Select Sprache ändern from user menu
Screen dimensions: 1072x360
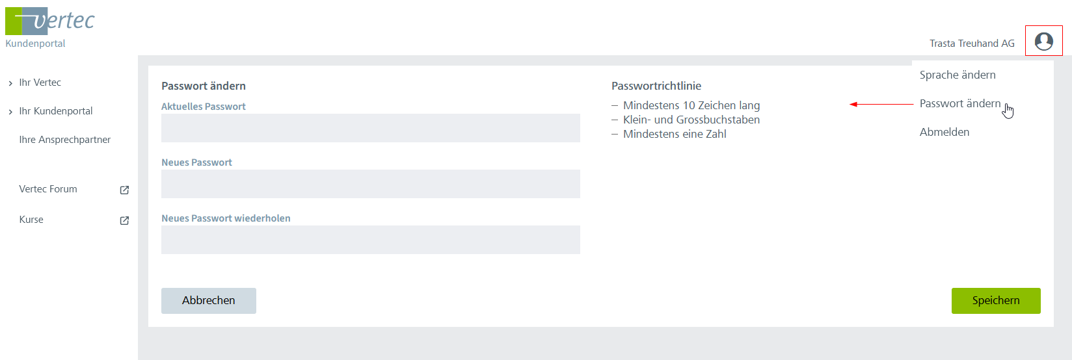pos(957,75)
